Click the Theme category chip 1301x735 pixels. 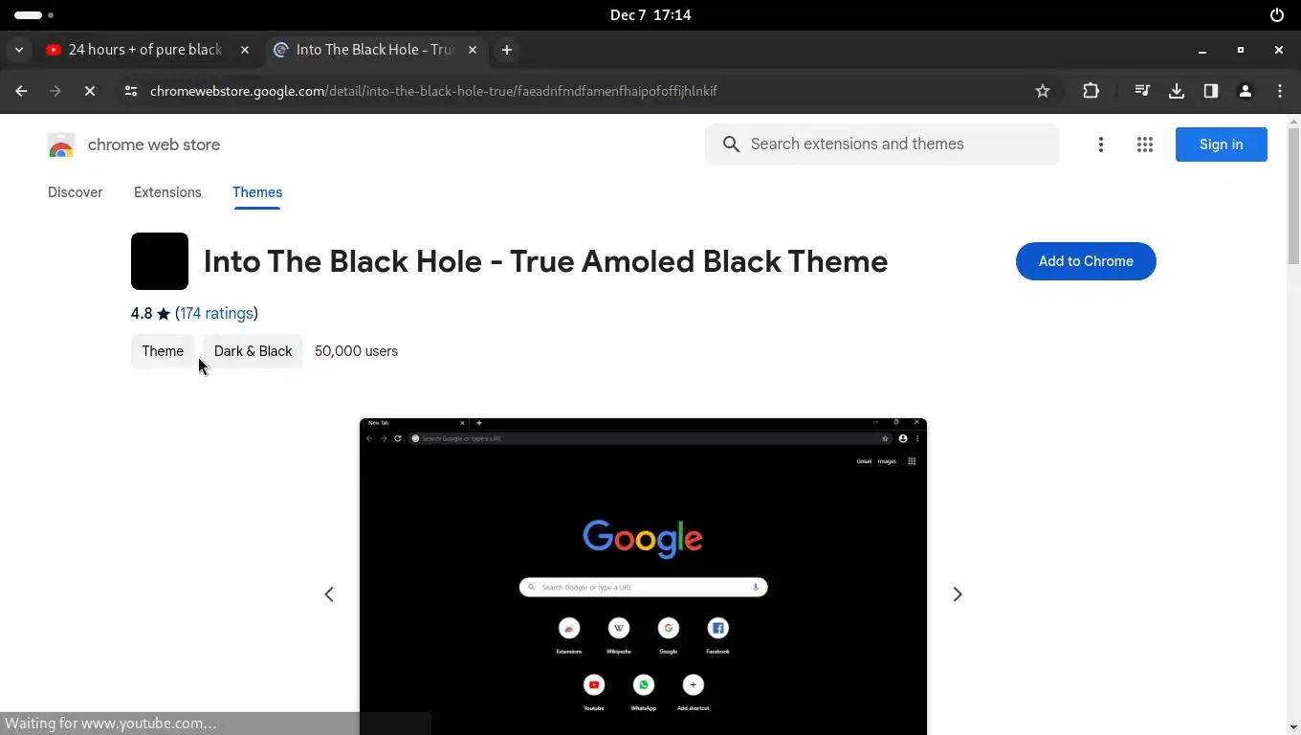point(163,351)
